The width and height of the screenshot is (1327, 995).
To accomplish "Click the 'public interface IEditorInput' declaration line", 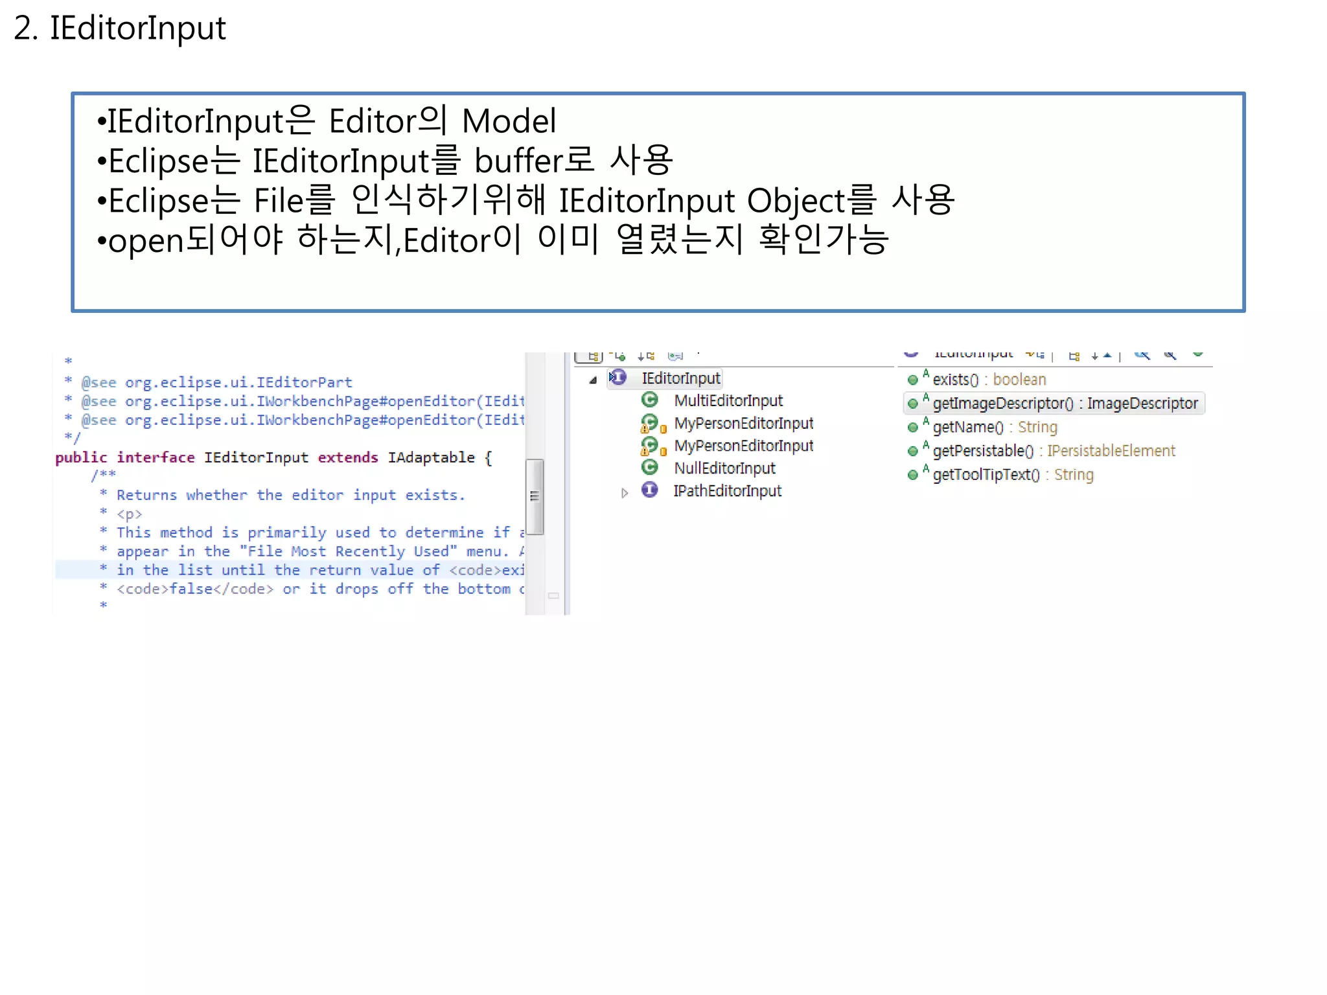I will [x=273, y=458].
